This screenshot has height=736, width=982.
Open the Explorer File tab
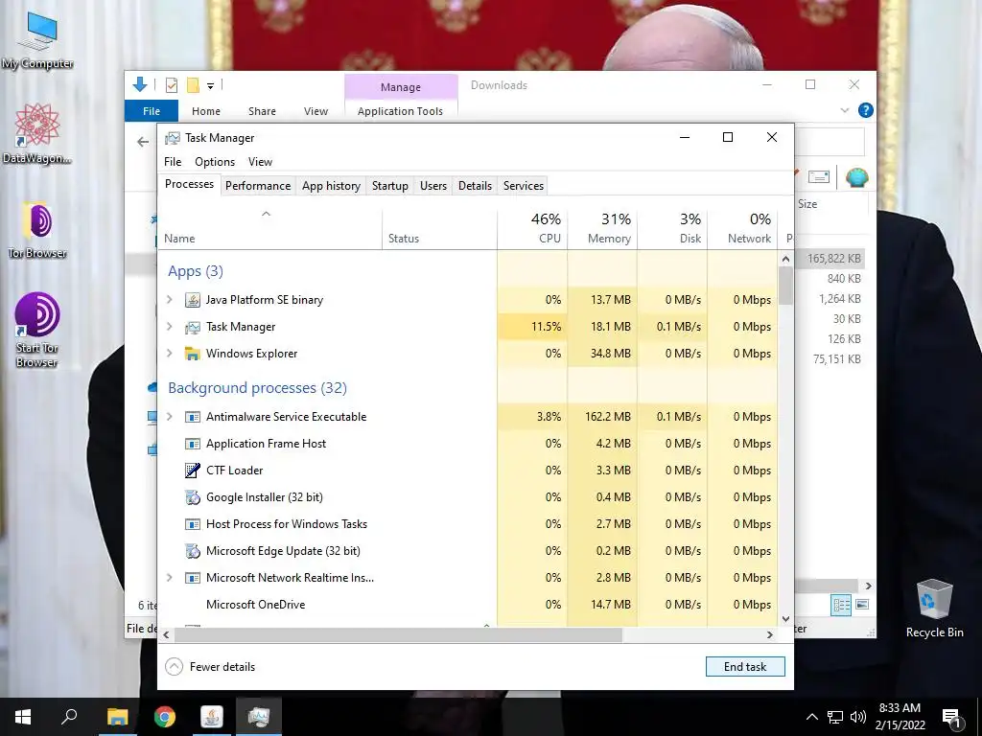(152, 111)
